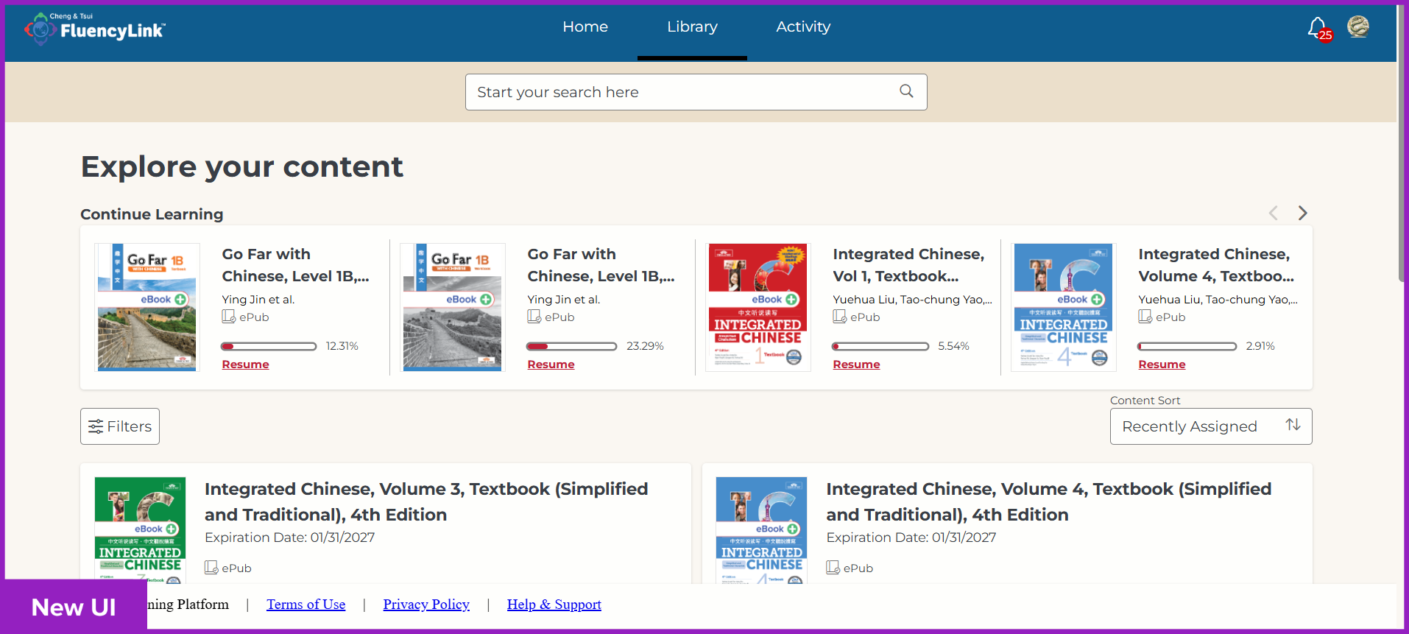The height and width of the screenshot is (634, 1409).
Task: Open the Terms of Use link
Action: click(306, 605)
